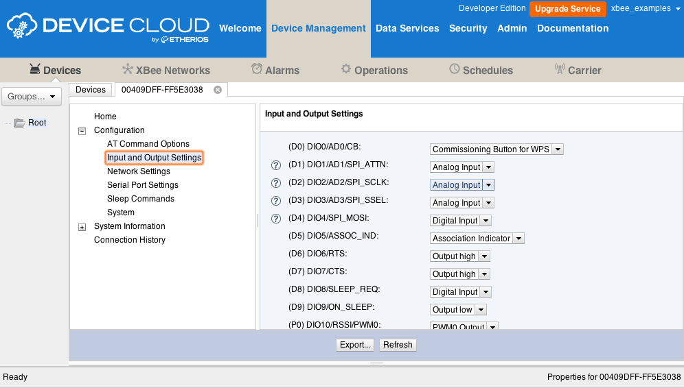Switch to the Devices list tab
The width and height of the screenshot is (684, 388).
click(x=91, y=90)
